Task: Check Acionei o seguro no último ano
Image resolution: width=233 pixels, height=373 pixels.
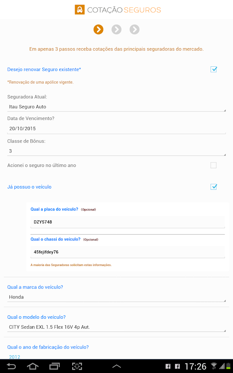Action: pos(214,165)
